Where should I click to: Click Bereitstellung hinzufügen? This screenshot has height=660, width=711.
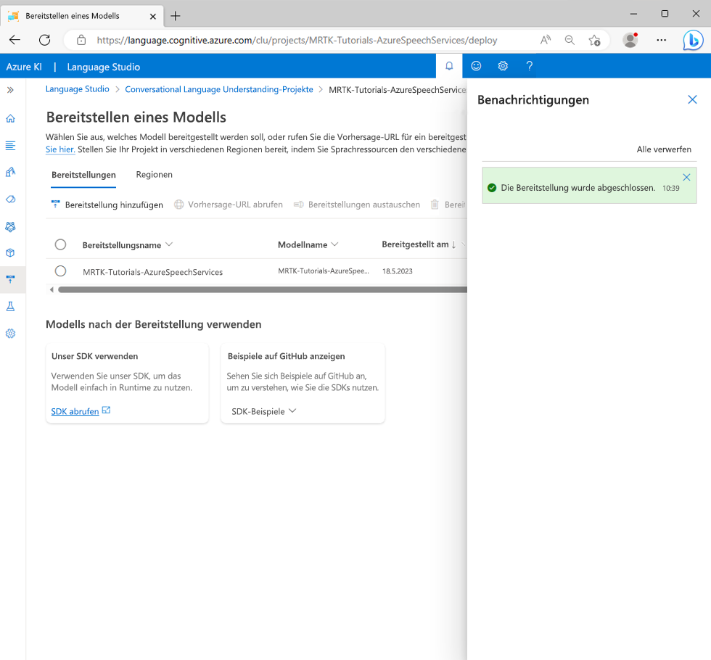pyautogui.click(x=107, y=205)
